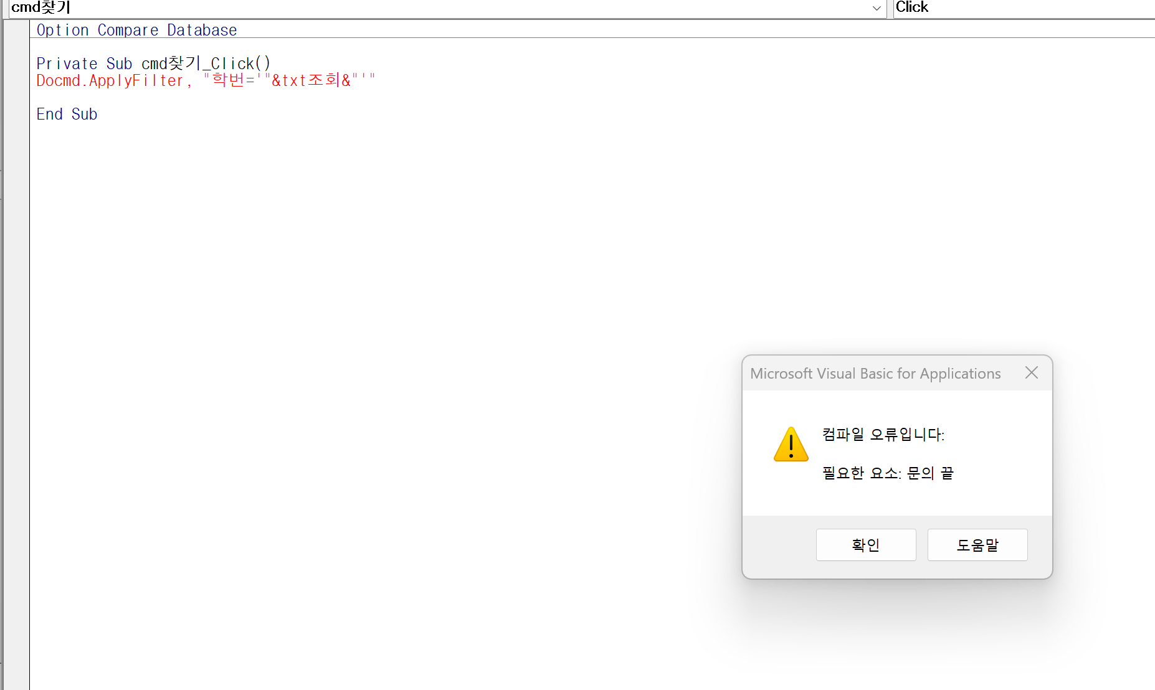
Task: Click Docmd in the red error line
Action: pos(58,81)
